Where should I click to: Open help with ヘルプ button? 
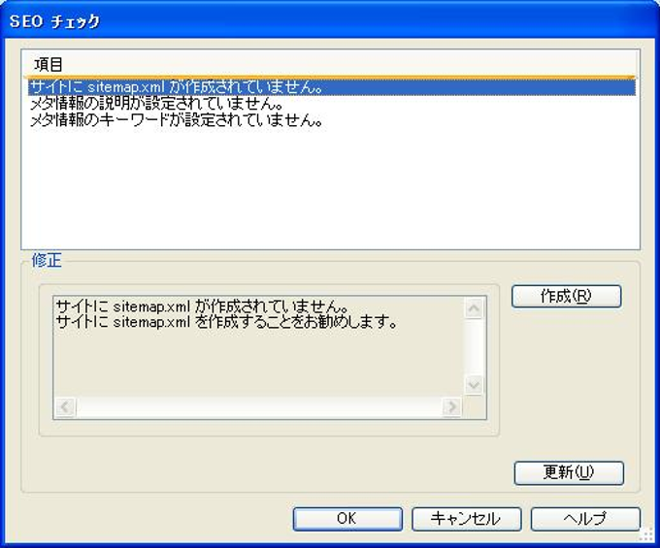tap(585, 519)
